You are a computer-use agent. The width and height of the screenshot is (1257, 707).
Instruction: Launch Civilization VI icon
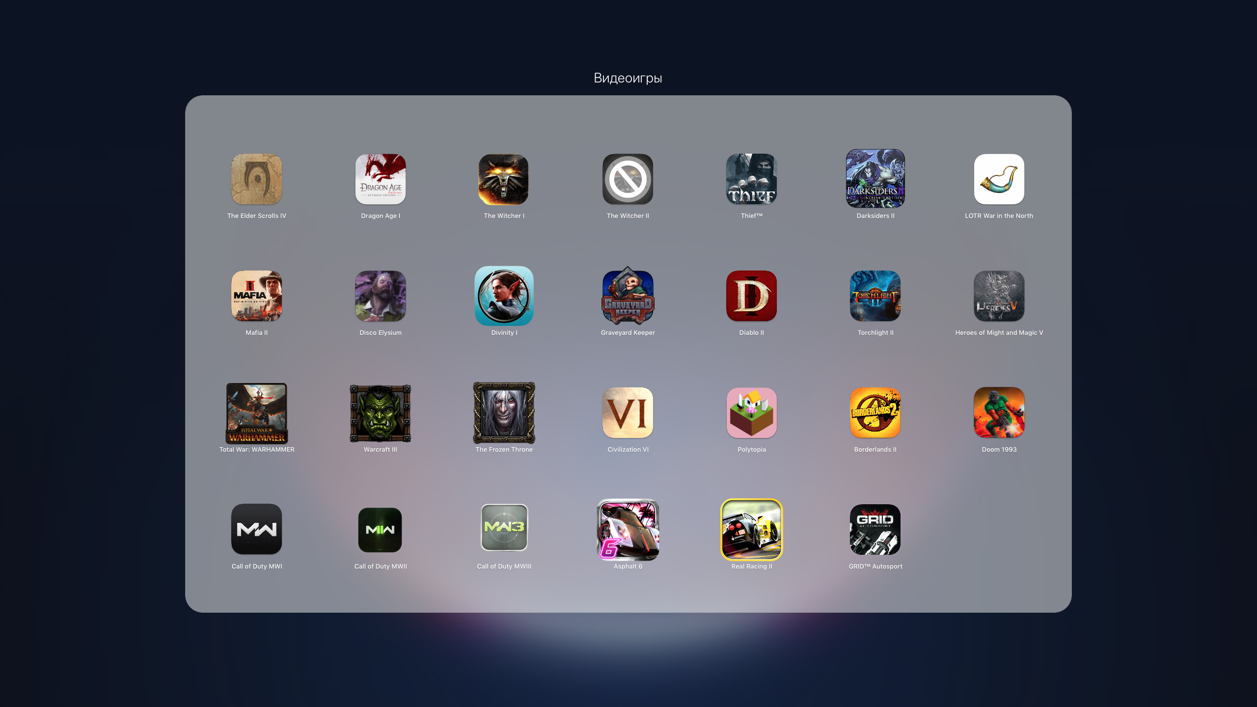(x=628, y=413)
